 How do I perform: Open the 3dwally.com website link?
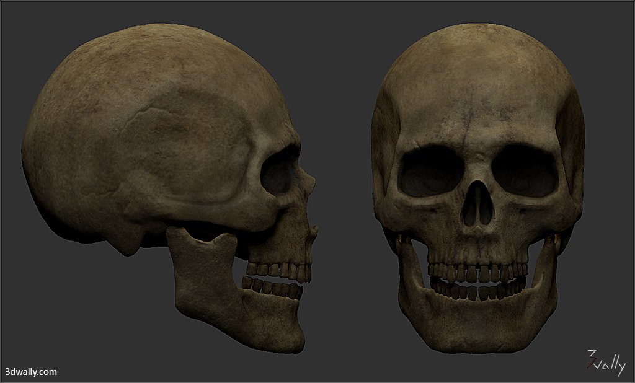pyautogui.click(x=31, y=372)
